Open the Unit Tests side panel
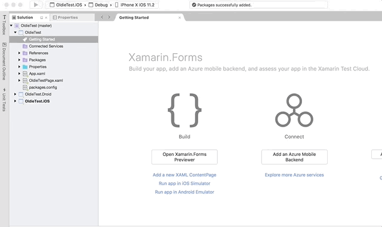The height and width of the screenshot is (227, 382). point(4,100)
